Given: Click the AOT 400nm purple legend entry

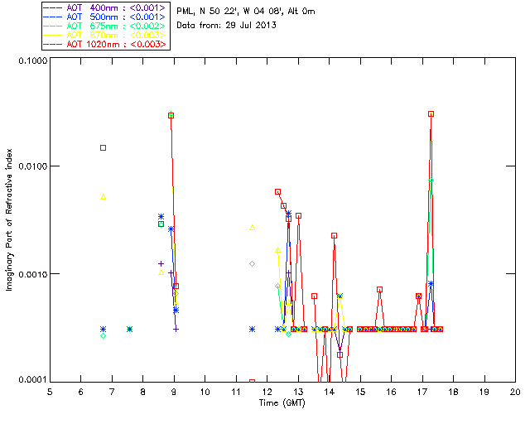Looking at the screenshot, I should point(105,7).
